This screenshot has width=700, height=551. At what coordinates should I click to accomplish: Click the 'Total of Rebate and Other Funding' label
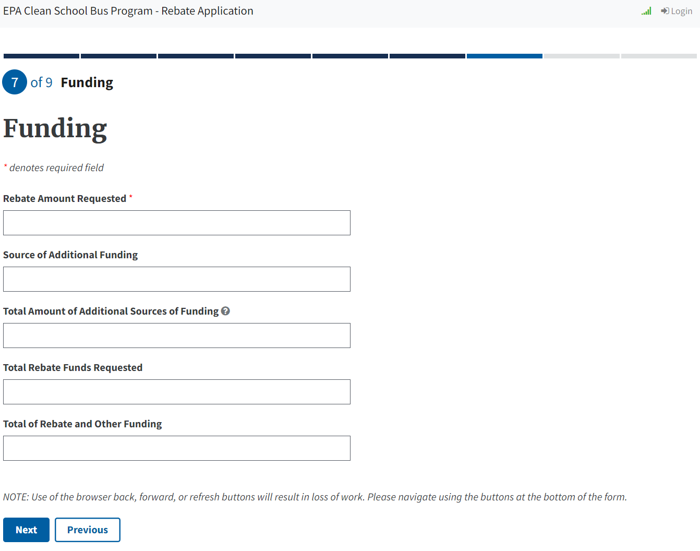(82, 424)
